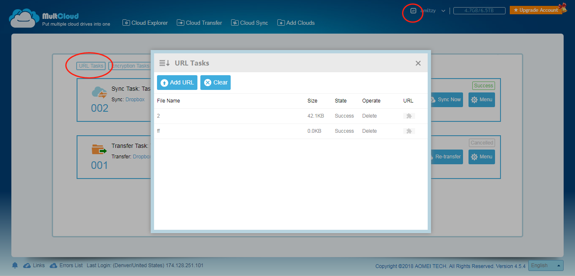The height and width of the screenshot is (276, 575).
Task: Delete the URL task named ff
Action: click(370, 131)
